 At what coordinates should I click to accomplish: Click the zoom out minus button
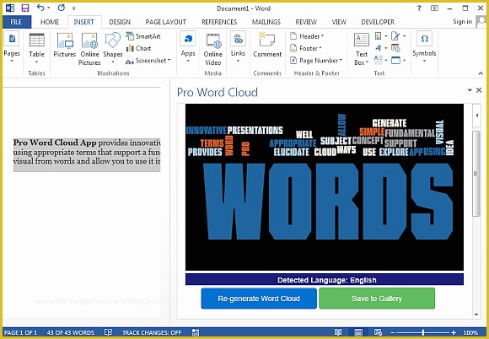(x=393, y=333)
